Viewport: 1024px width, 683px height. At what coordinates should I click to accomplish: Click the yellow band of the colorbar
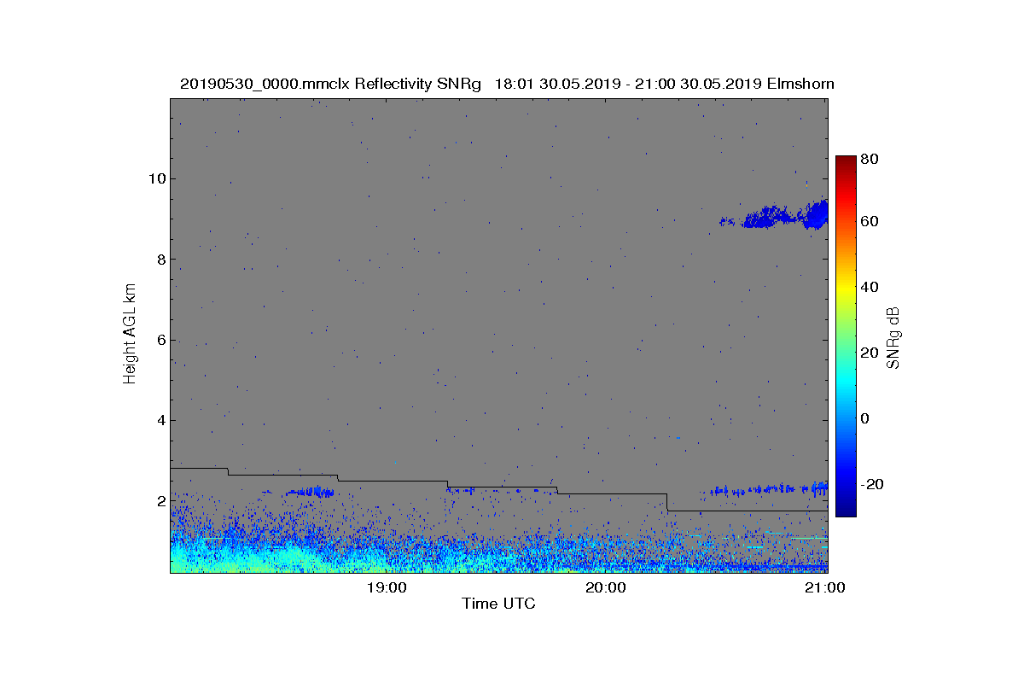pyautogui.click(x=846, y=290)
